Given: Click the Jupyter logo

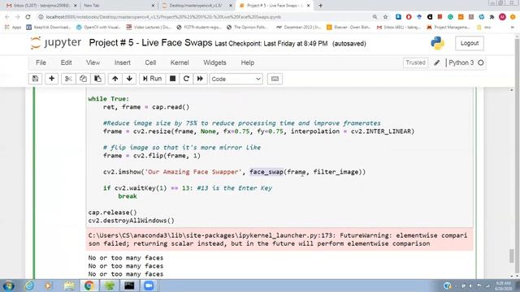Looking at the screenshot, I should click(x=56, y=43).
